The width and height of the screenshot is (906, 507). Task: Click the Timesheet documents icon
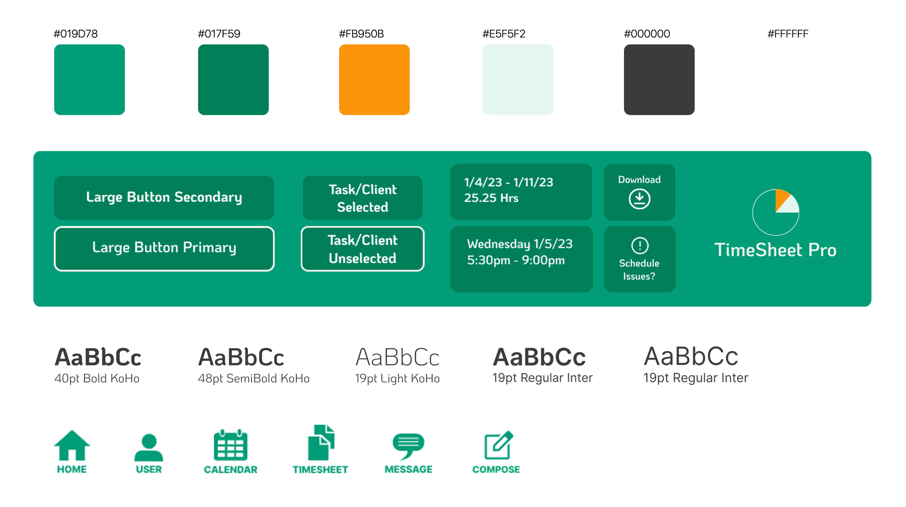pos(321,443)
